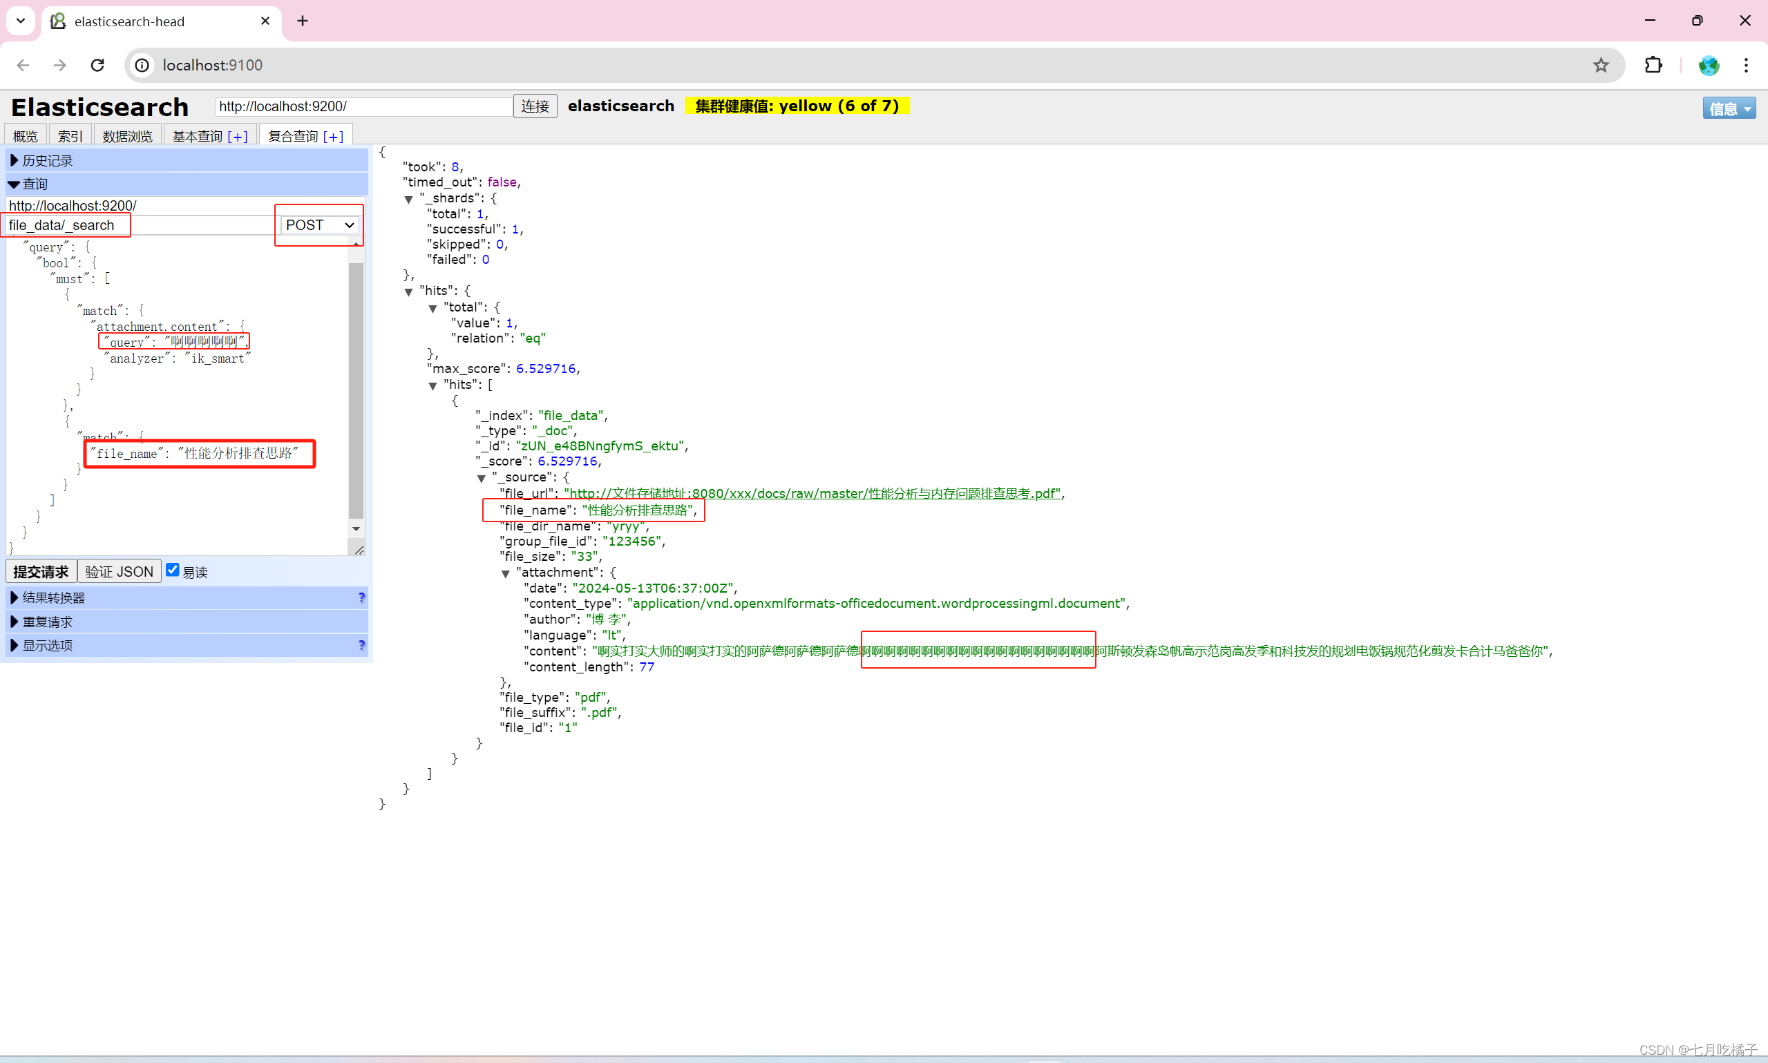Click the "content_type" value wordprocessingml document
Viewport: 1768px width, 1063px height.
(876, 603)
